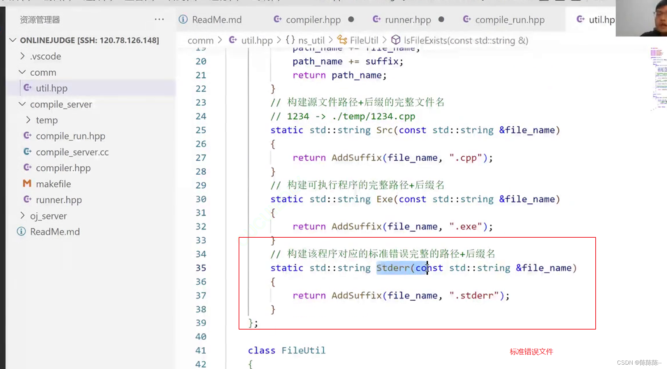The height and width of the screenshot is (369, 667).
Task: Open the explorer more actions ellipsis menu
Action: pyautogui.click(x=159, y=20)
